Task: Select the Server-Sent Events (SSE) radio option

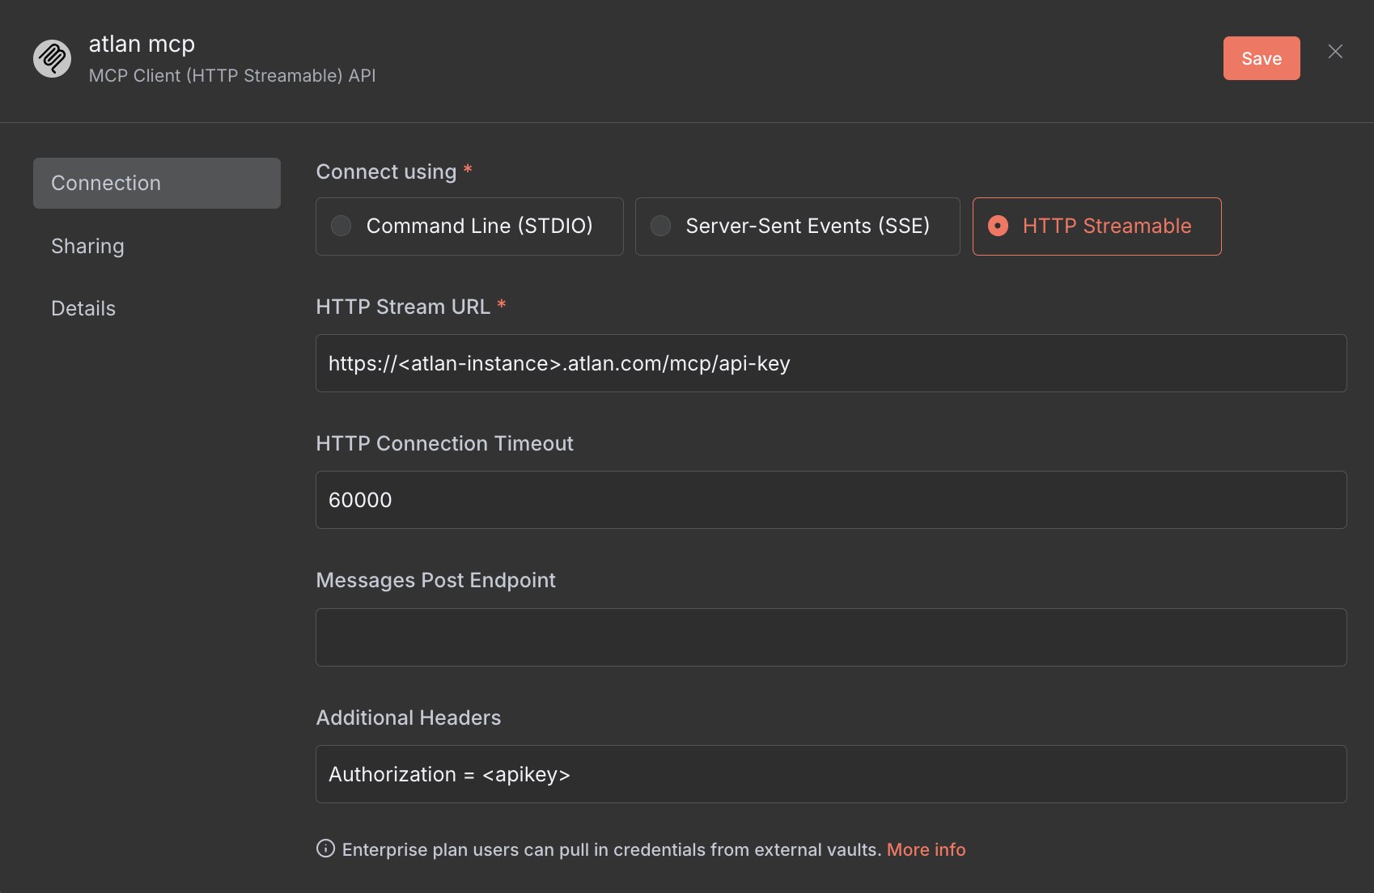Action: click(797, 226)
